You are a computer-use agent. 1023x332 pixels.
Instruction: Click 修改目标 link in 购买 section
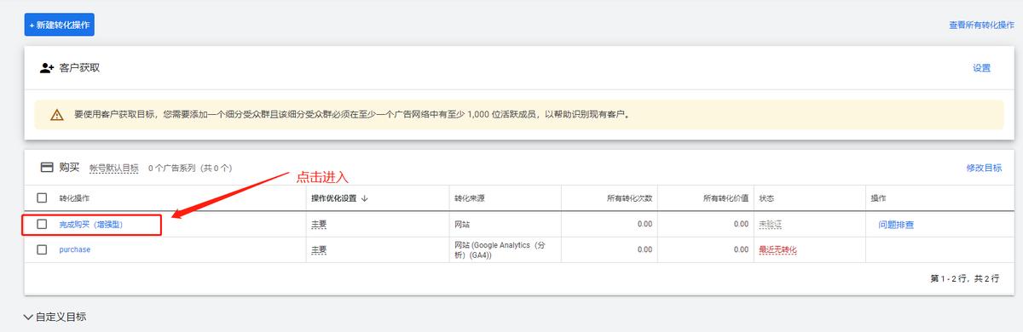click(x=984, y=168)
